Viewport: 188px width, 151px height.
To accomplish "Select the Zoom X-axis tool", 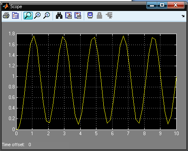I will tap(37, 15).
